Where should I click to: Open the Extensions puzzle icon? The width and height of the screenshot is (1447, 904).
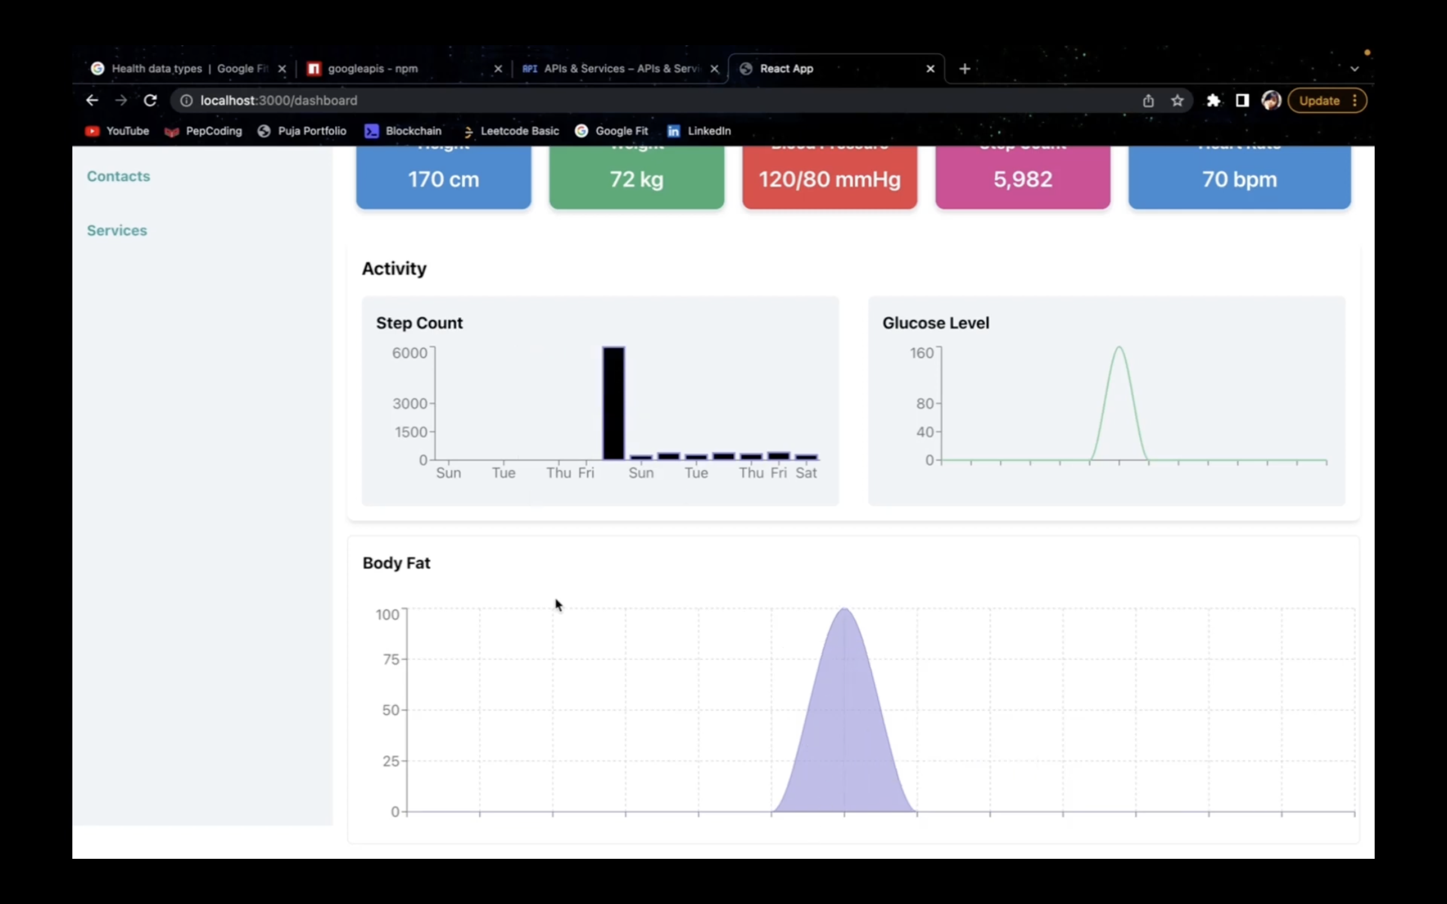[x=1213, y=100]
